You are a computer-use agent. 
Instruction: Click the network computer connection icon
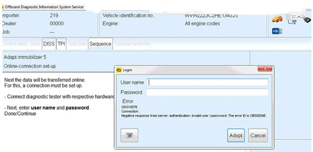292,22
